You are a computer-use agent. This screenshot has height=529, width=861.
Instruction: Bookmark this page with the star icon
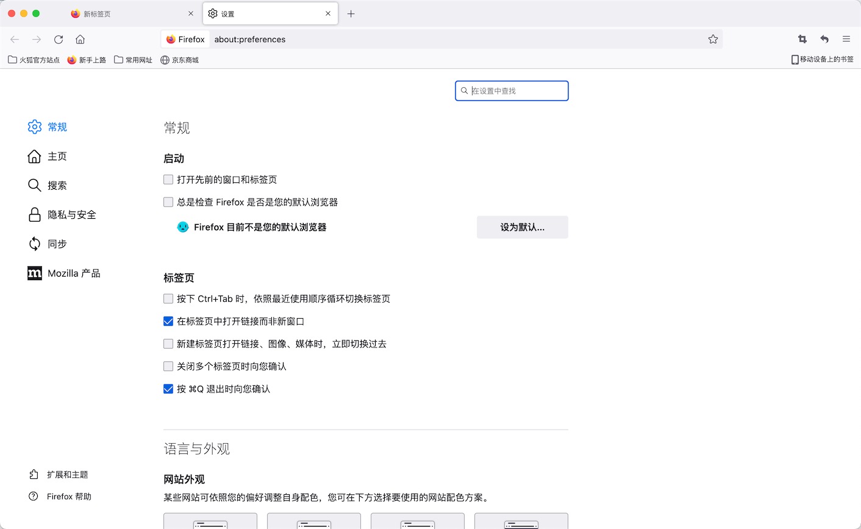[x=713, y=39]
